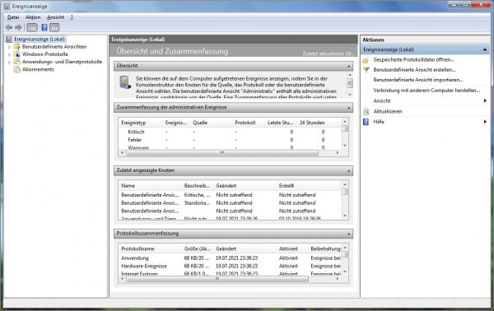
Task: Click Benutzerdefinierte Ansicht importieren action
Action: [x=418, y=80]
